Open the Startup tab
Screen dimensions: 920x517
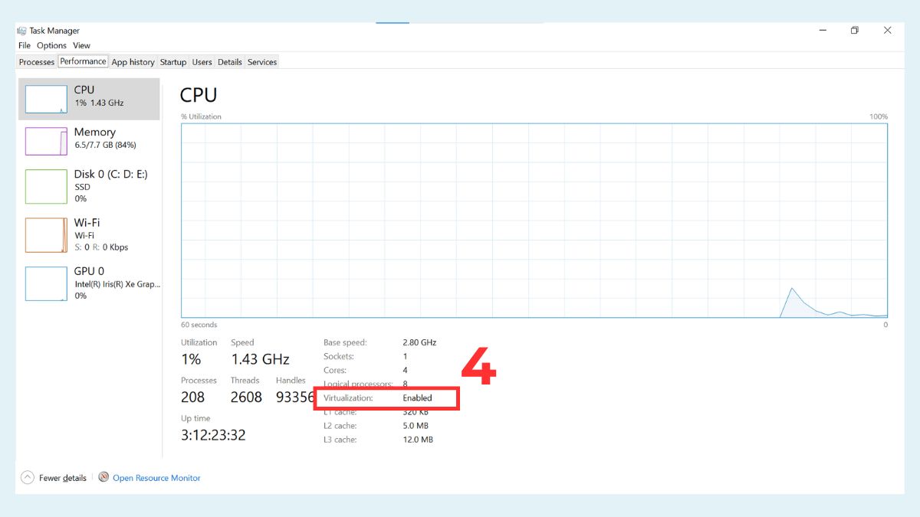(x=173, y=62)
